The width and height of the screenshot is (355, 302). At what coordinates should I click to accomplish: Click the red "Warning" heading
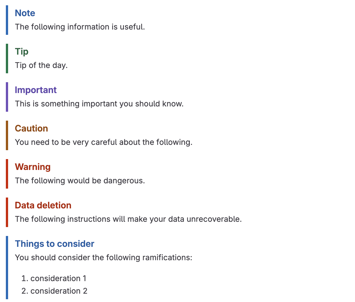point(33,167)
